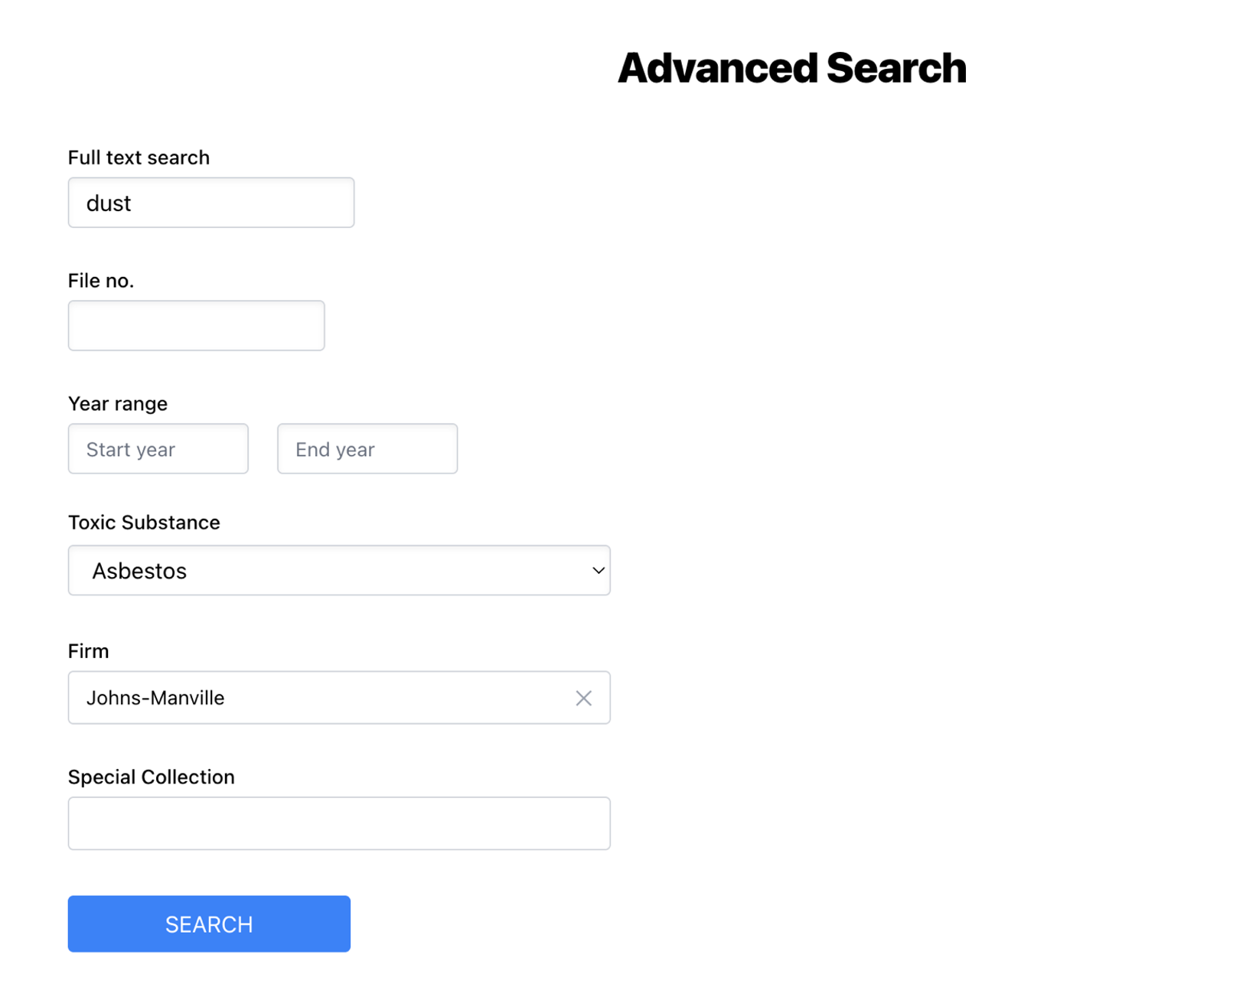This screenshot has height=984, width=1243.
Task: Click the Toxic Substance label
Action: point(144,523)
